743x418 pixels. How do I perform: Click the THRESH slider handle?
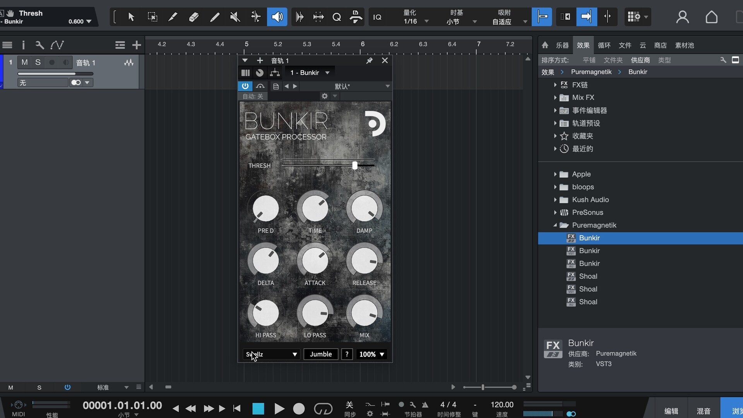pyautogui.click(x=355, y=166)
